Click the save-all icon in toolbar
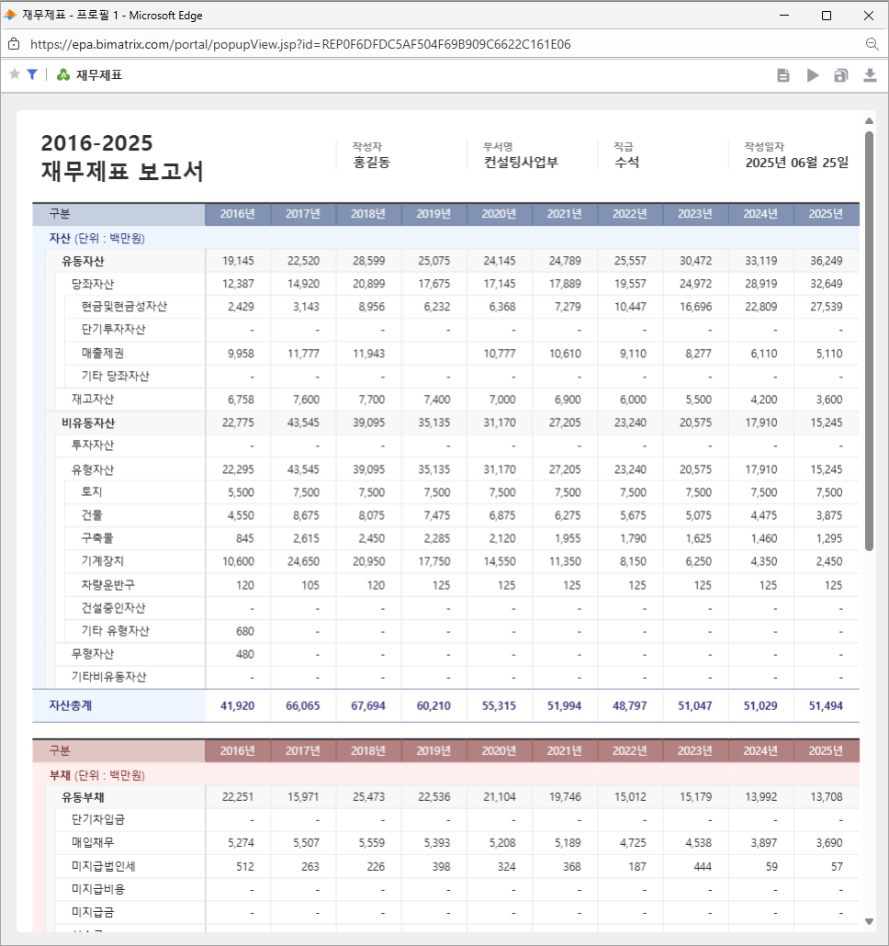Screen dimensions: 889x946 pos(841,75)
